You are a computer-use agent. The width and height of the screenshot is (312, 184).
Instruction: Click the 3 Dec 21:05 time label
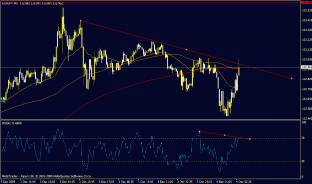pyautogui.click(x=165, y=182)
